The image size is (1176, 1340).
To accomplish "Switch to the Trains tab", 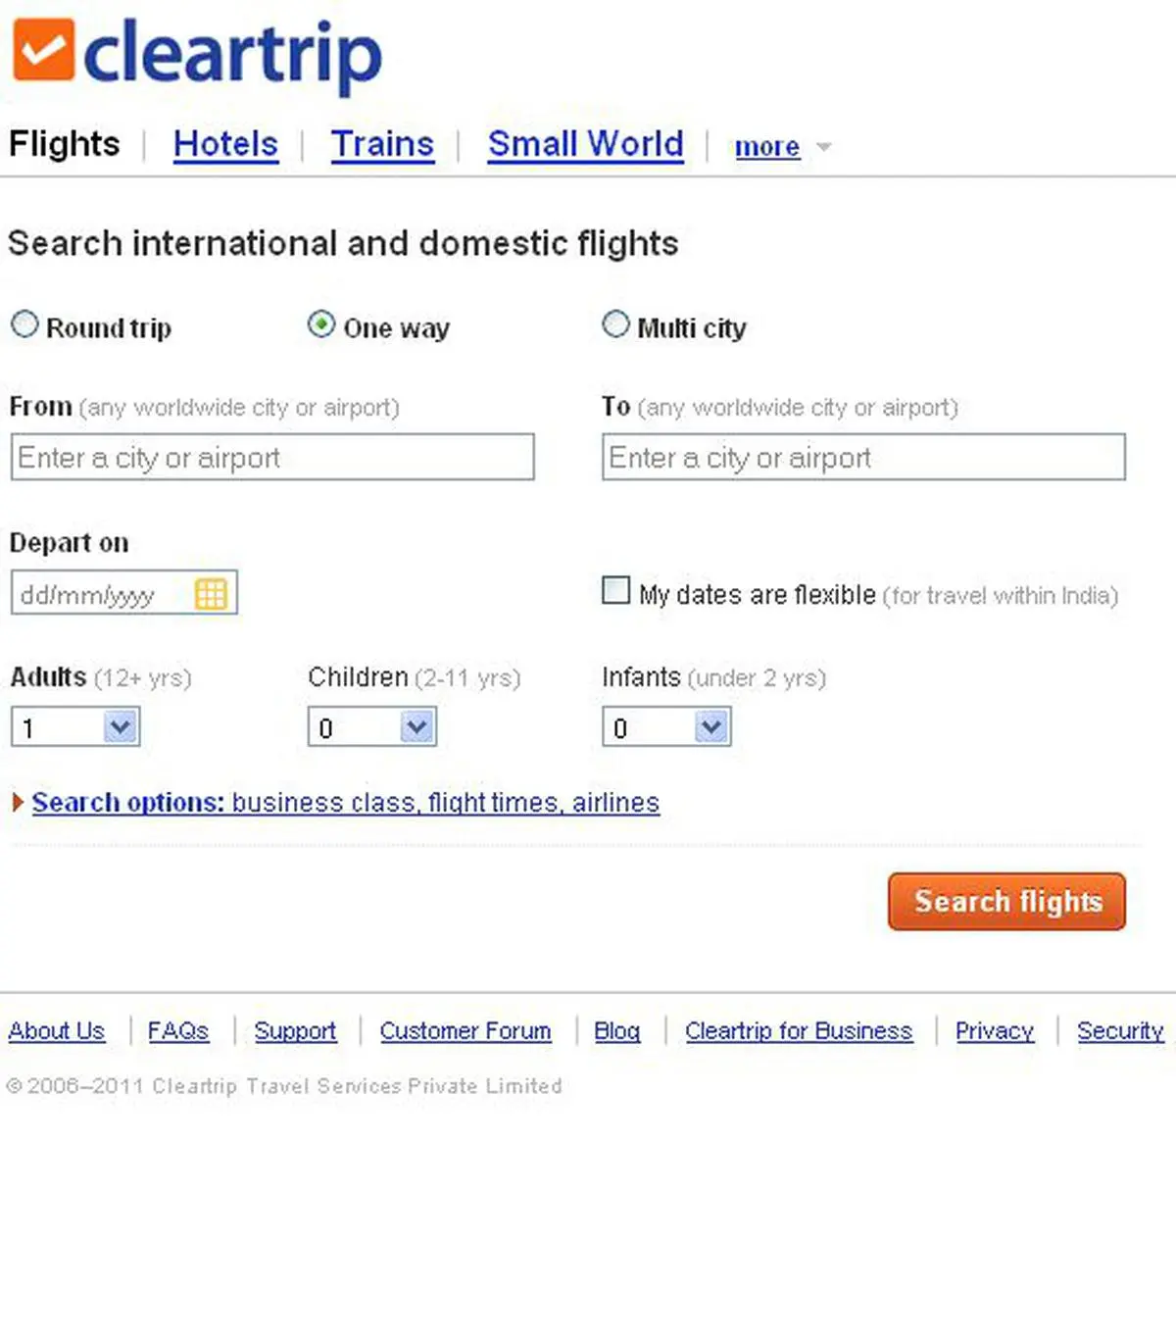I will [x=382, y=144].
